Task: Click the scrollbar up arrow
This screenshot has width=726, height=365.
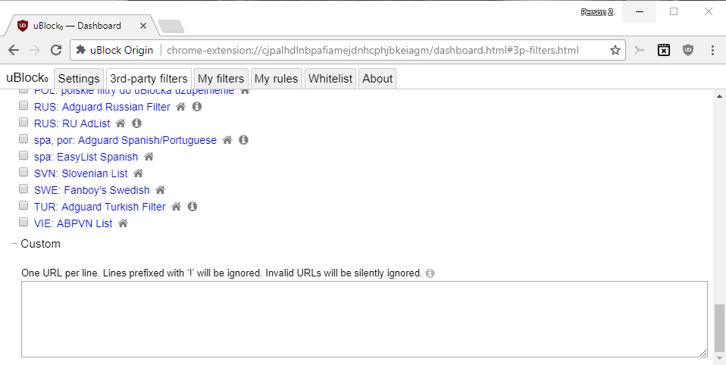Action: pyautogui.click(x=719, y=96)
